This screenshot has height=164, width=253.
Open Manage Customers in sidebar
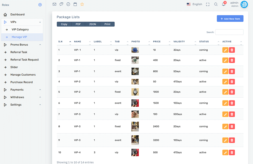[x=23, y=75]
